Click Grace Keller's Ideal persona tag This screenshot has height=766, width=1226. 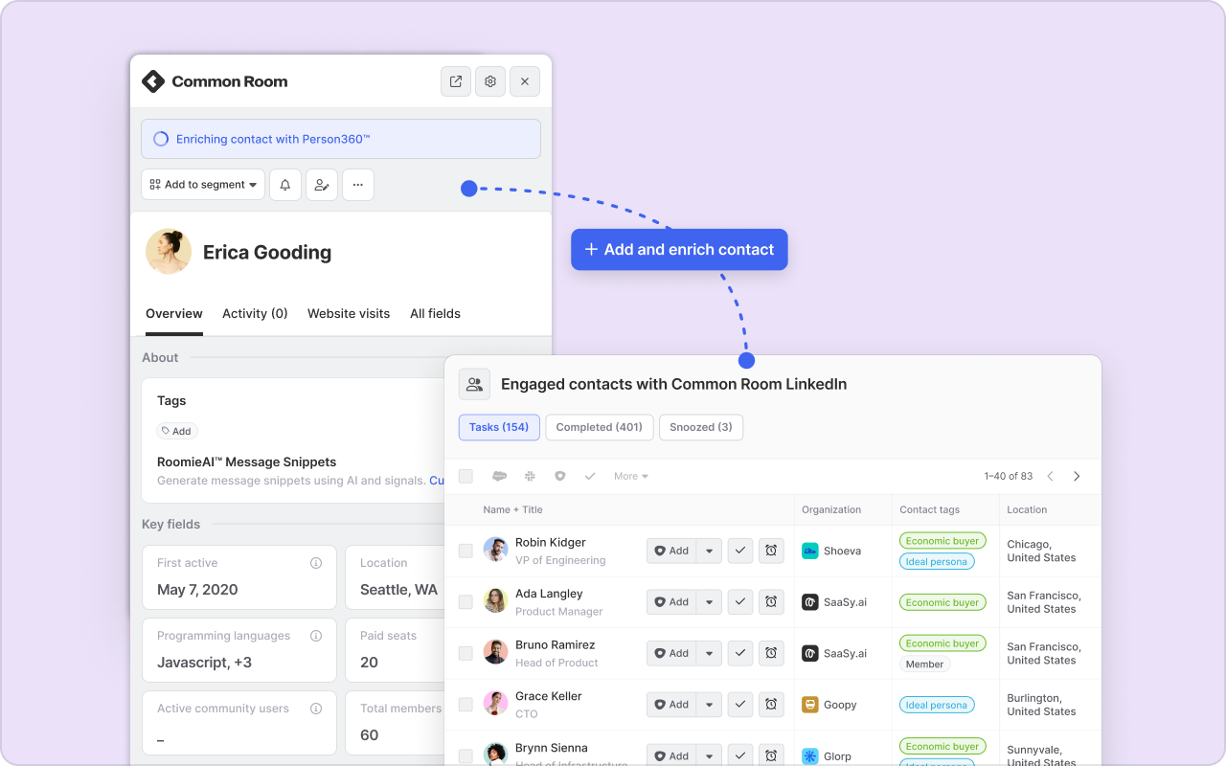click(x=937, y=705)
